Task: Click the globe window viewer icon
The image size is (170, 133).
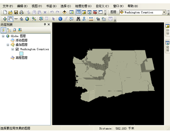Action: coord(104,19)
